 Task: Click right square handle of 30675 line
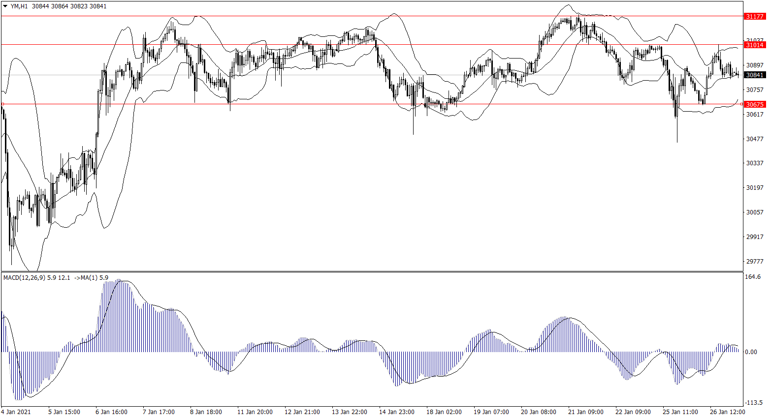pyautogui.click(x=742, y=104)
